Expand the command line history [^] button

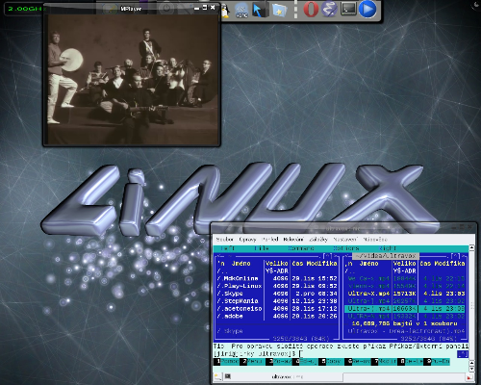tap(463, 354)
